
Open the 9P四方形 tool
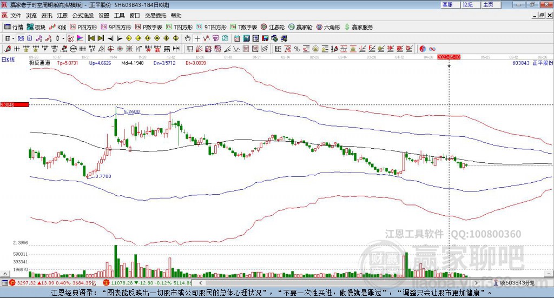[116, 27]
